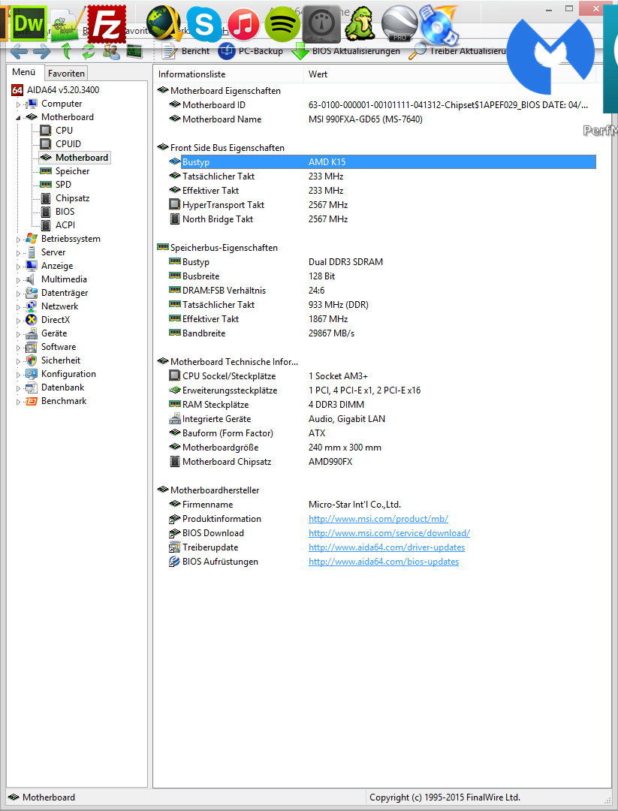Select Geräte in the tree
This screenshot has width=618, height=811.
click(x=54, y=333)
